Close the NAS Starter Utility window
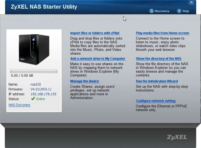 click(191, 2)
